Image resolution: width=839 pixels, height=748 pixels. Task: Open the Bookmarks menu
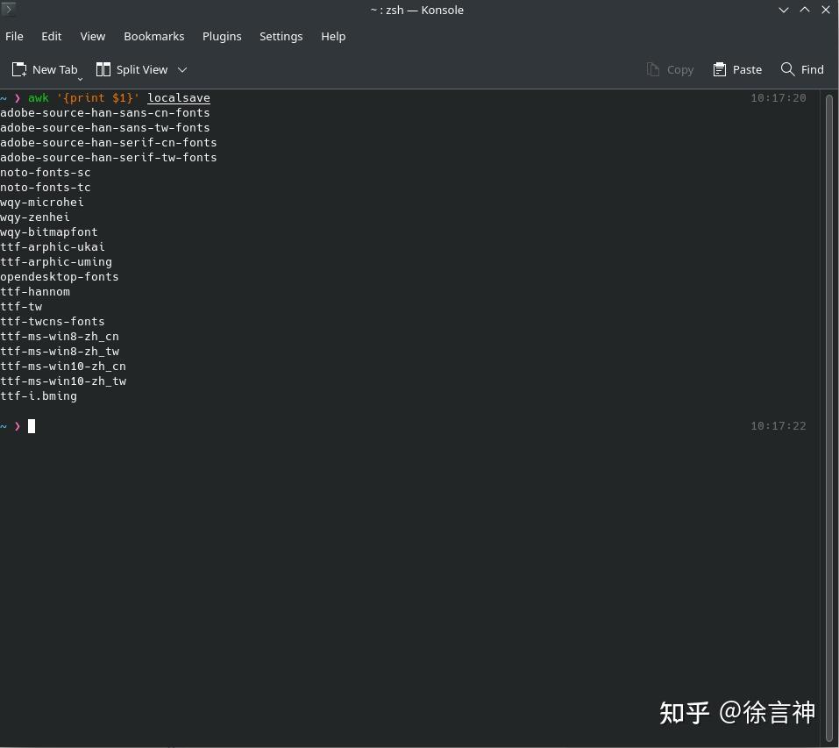click(x=153, y=36)
